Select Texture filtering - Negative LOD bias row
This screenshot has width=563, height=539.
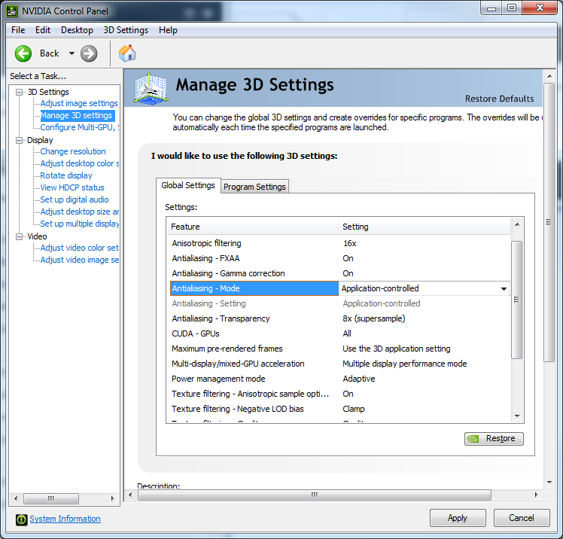pos(339,410)
